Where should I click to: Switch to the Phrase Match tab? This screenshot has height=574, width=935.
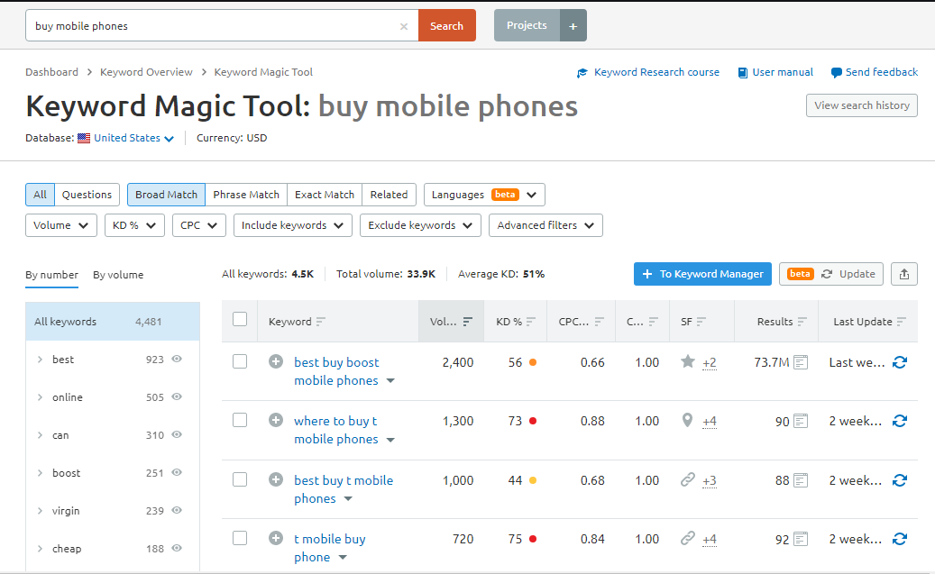point(246,195)
